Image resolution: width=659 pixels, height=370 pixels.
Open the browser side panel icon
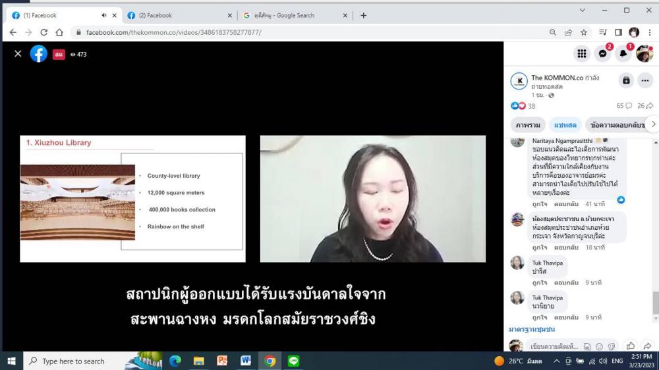618,32
